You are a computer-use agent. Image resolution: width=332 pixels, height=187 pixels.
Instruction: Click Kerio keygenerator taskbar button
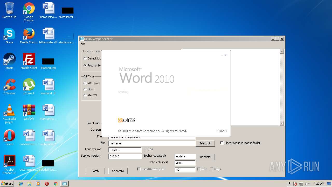coord(64,184)
